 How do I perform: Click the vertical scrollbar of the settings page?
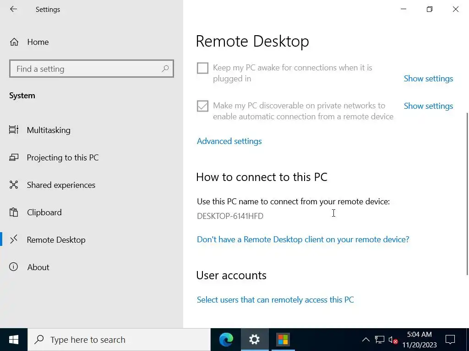[x=467, y=194]
